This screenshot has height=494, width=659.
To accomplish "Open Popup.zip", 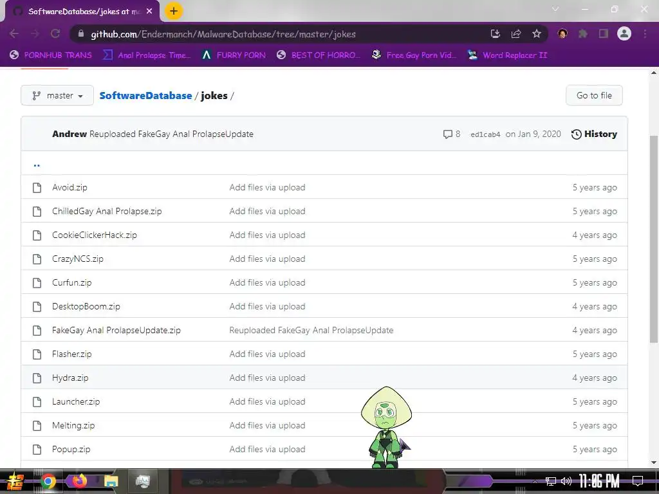I will tap(71, 450).
